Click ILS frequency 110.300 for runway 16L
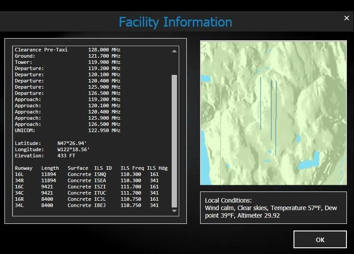This screenshot has height=254, width=354. tap(131, 174)
